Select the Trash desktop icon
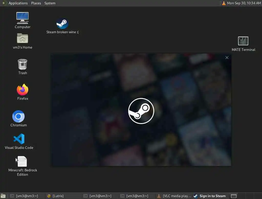This screenshot has width=262, height=199. point(23,67)
